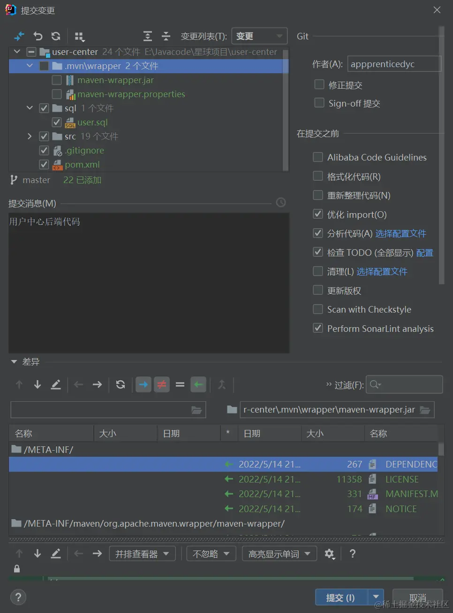This screenshot has width=453, height=613.
Task: Enable the Sign-off 提交 checkbox
Action: click(x=319, y=102)
